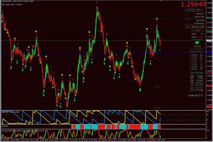Click the 20 Days range row
The width and height of the screenshot is (213, 142).
[197, 85]
